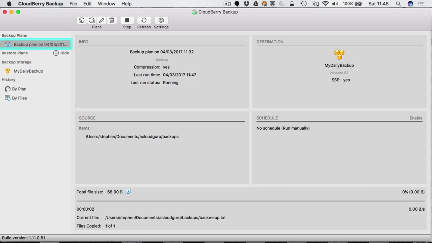Click 'No schedule (Run manually)' text
This screenshot has height=243, width=432.
283,128
